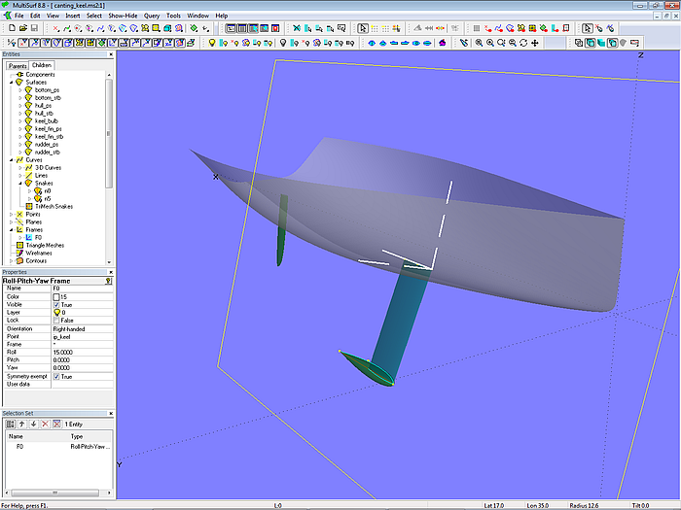Collapse the Surfaces tree node
Screen dimensions: 681x510
(11, 83)
